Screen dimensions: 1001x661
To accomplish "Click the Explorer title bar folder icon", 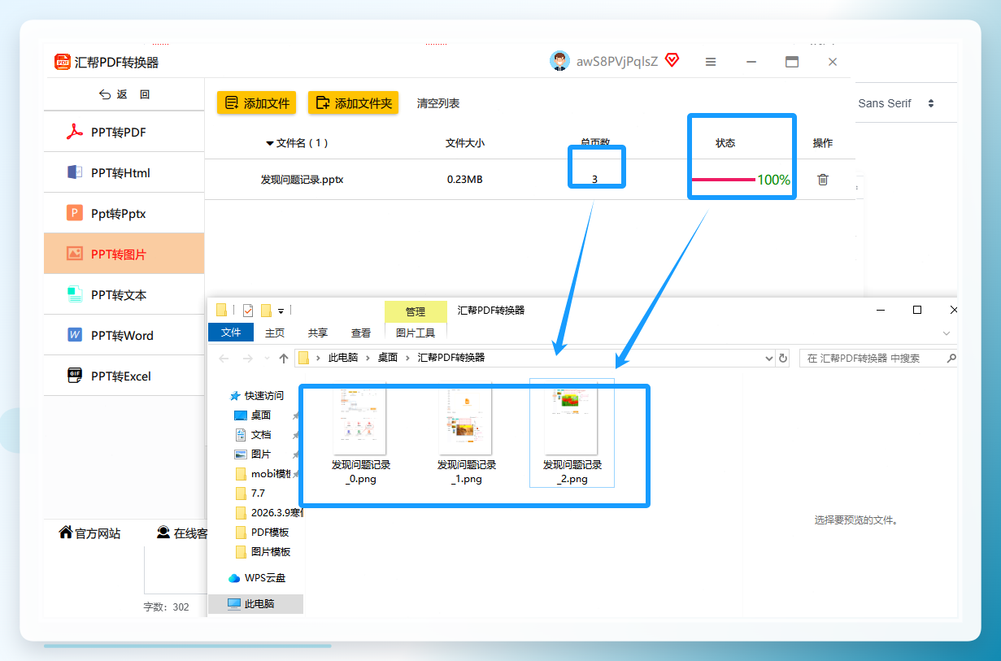I will [221, 310].
